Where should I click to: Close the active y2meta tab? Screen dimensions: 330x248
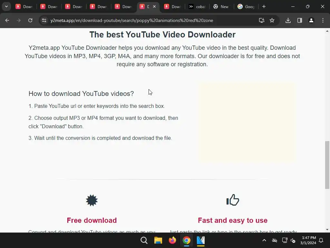coord(154,6)
